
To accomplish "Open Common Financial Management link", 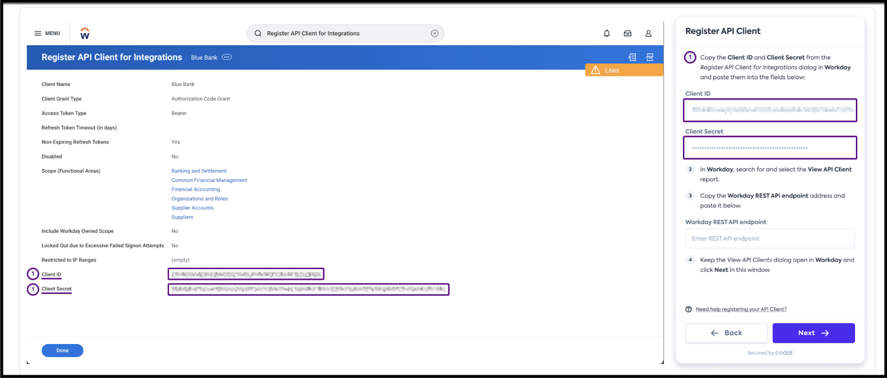I will click(209, 180).
